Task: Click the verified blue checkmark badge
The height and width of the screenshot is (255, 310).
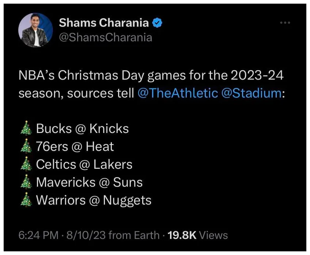Action: [x=157, y=22]
